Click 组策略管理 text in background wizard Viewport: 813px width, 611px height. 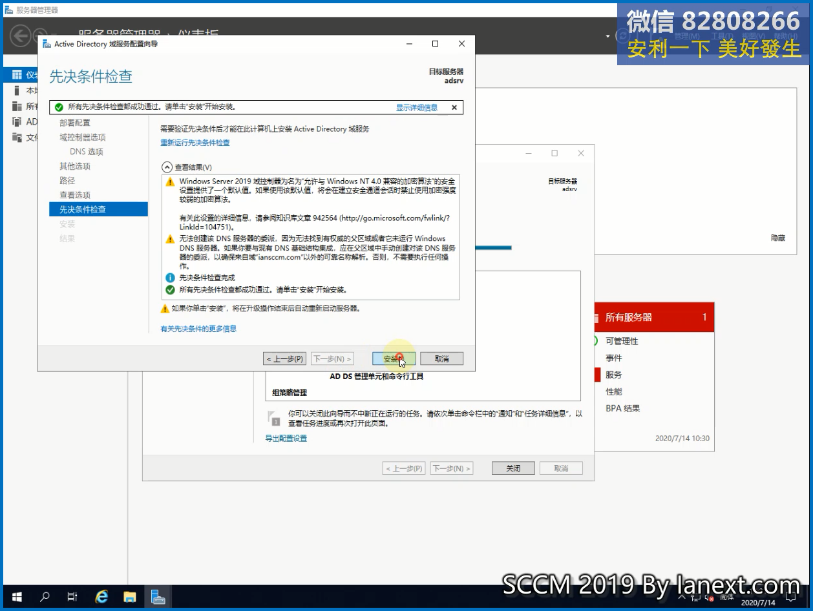tap(290, 393)
